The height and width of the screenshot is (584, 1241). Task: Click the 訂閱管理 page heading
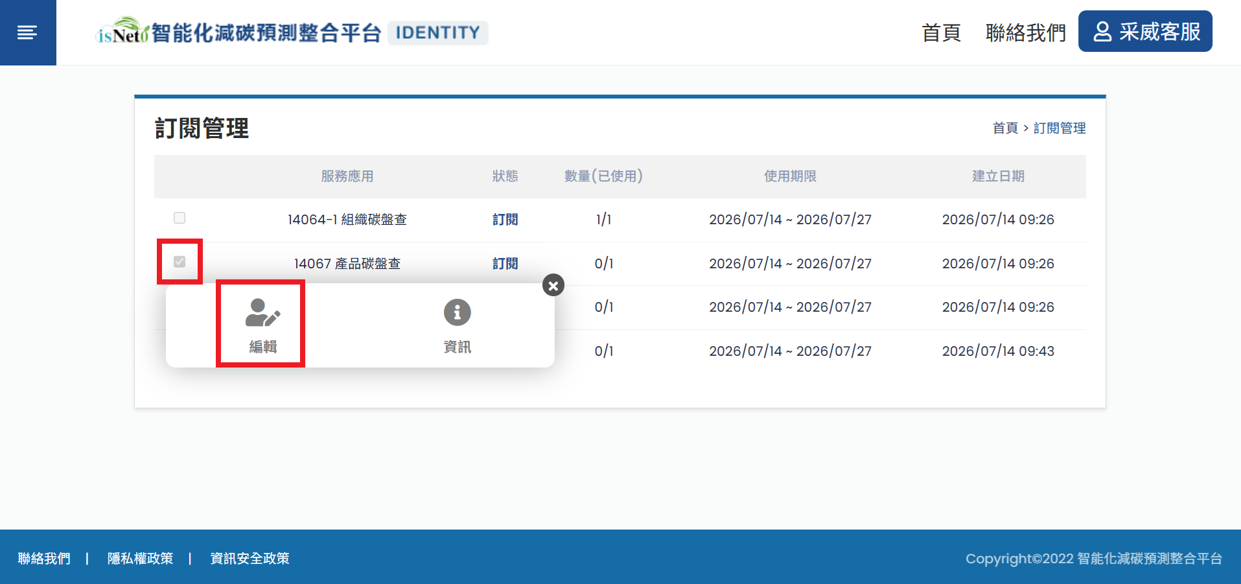(202, 128)
